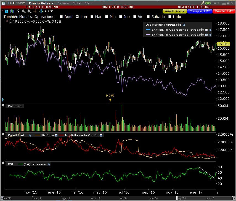Close the Volatilidad panel
The image size is (236, 201).
click(x=3, y=134)
